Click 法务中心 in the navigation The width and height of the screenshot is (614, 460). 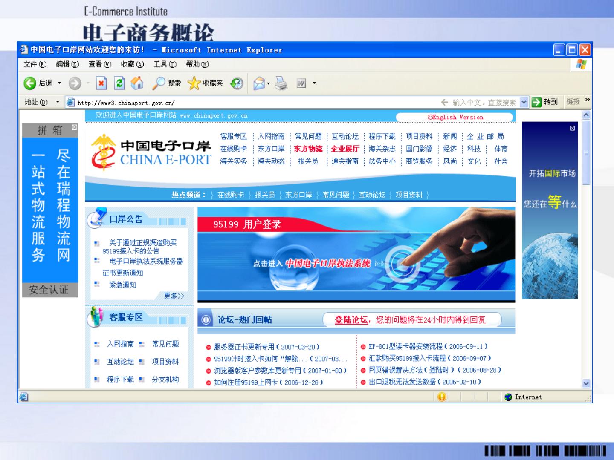click(382, 161)
